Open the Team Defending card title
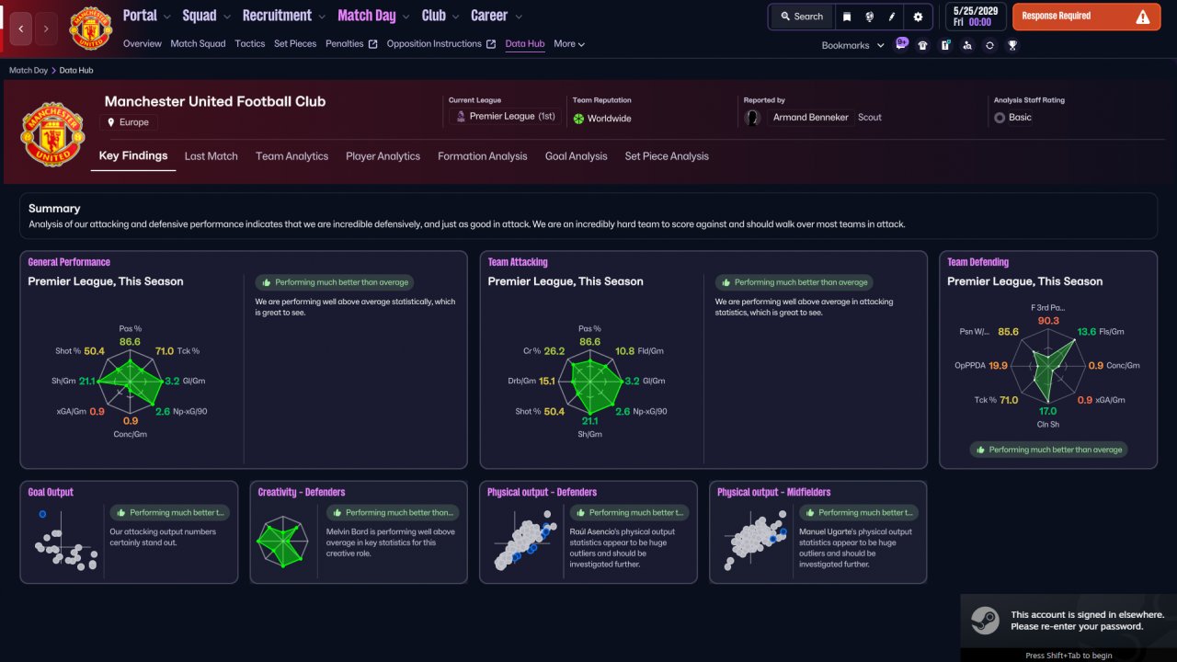The width and height of the screenshot is (1177, 662). pyautogui.click(x=978, y=262)
